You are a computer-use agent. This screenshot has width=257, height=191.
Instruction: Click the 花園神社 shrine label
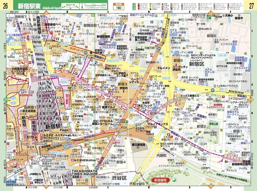pos(140,49)
